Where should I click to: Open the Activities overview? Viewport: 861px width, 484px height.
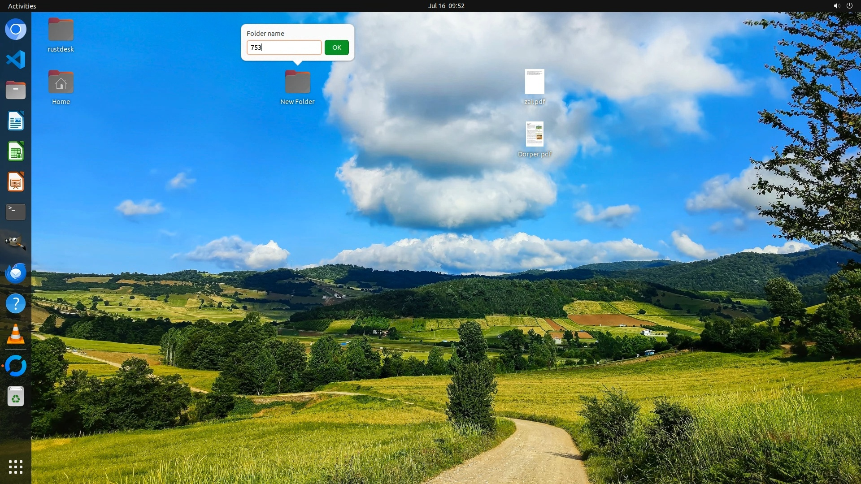tap(22, 6)
